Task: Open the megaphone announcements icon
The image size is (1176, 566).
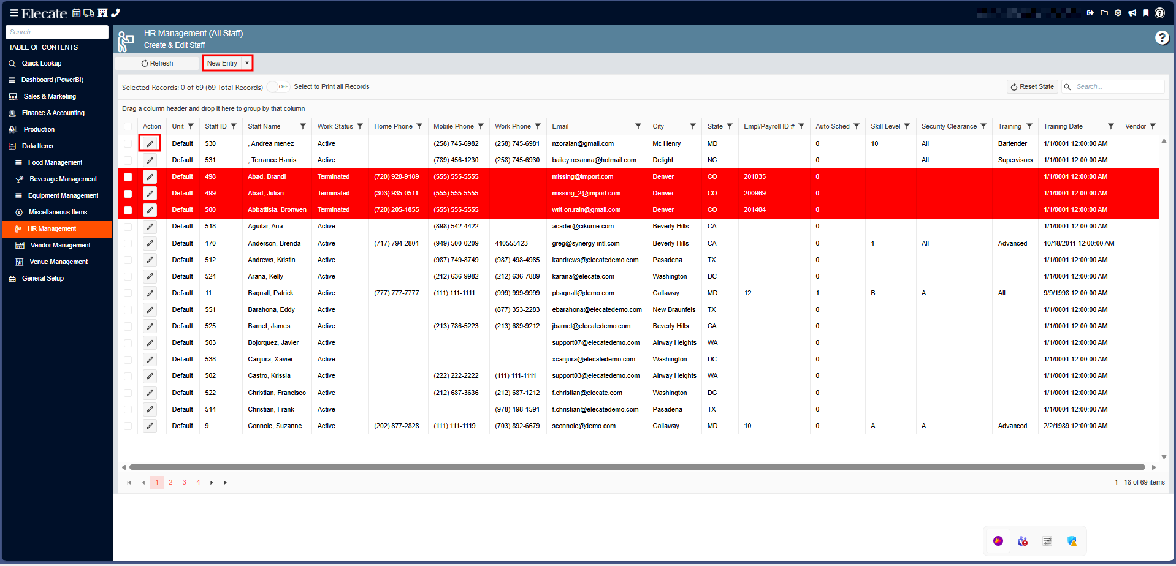Action: (1132, 13)
